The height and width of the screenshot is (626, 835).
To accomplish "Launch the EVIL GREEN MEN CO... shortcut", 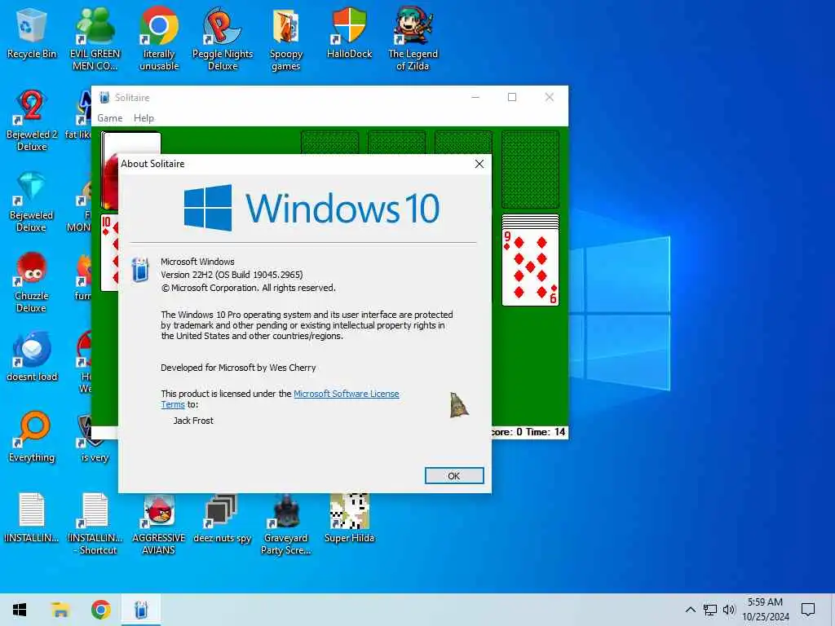I will coord(95,38).
